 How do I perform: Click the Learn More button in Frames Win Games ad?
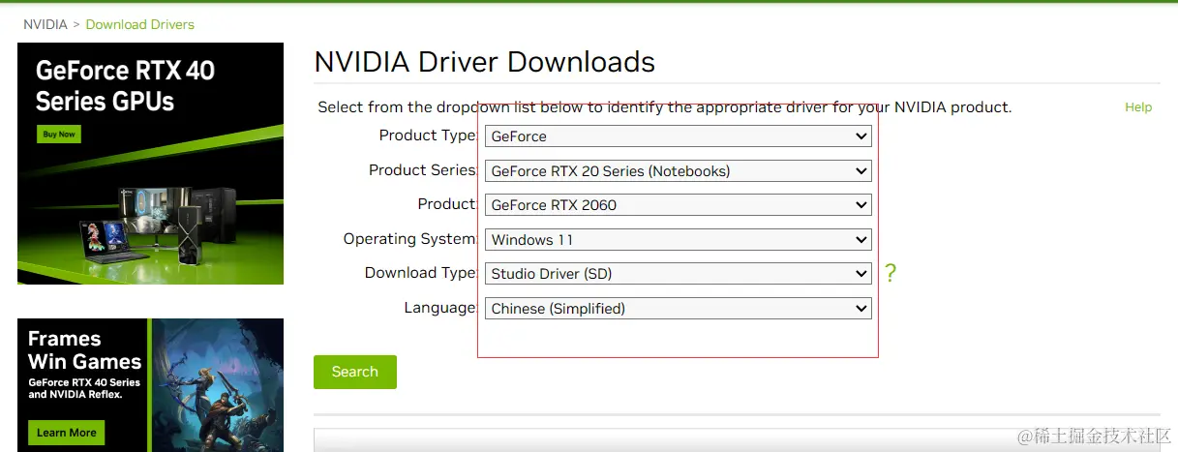click(x=67, y=433)
